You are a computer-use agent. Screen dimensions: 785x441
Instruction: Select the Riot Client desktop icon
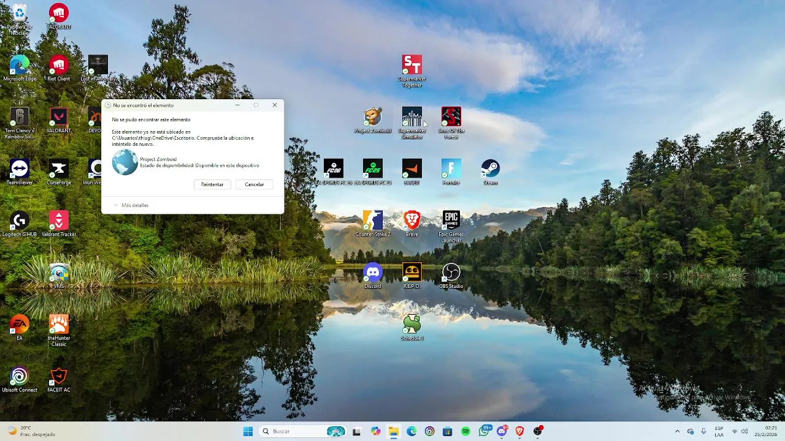click(59, 69)
